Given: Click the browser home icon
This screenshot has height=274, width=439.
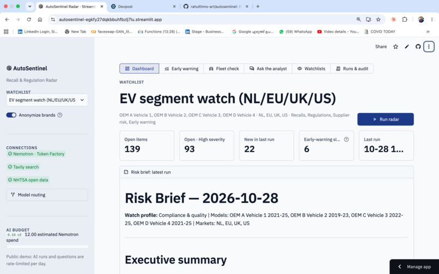Looking at the screenshot, I should 40,19.
